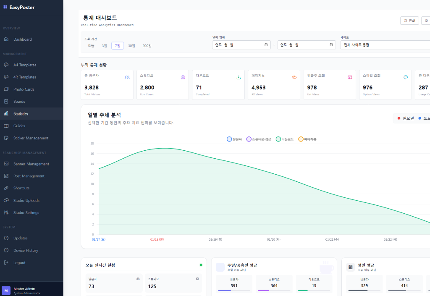This screenshot has height=296, width=430.
Task: Go to Banner Management
Action: (30, 164)
